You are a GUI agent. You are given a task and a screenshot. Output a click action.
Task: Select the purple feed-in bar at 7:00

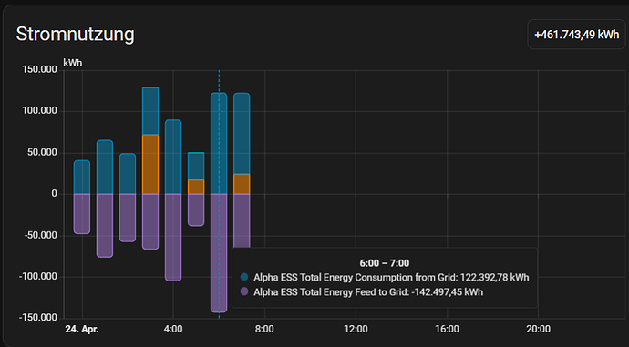click(242, 220)
